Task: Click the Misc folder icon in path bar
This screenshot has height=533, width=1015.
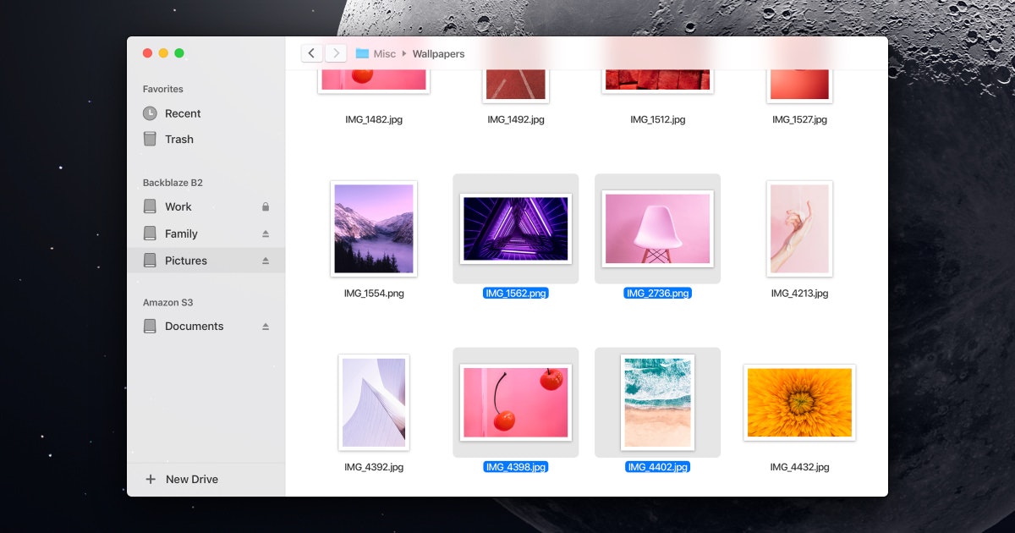Action: tap(362, 53)
